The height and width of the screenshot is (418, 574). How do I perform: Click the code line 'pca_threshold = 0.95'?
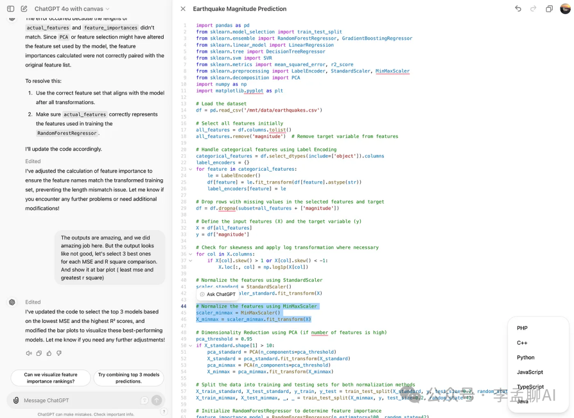pos(224,339)
